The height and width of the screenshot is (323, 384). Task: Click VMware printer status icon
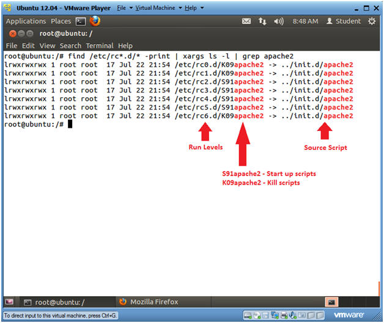click(x=284, y=316)
